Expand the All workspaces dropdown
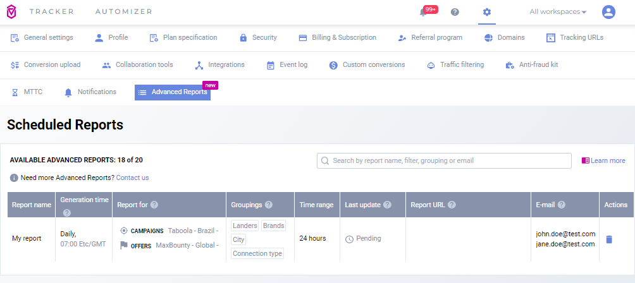 558,12
